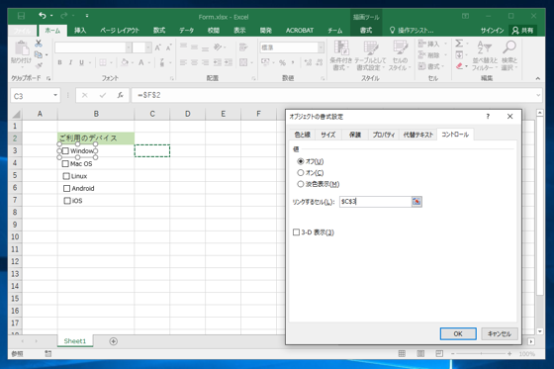The width and height of the screenshot is (554, 369).
Task: Click the Cut scissors icon
Action: point(39,44)
